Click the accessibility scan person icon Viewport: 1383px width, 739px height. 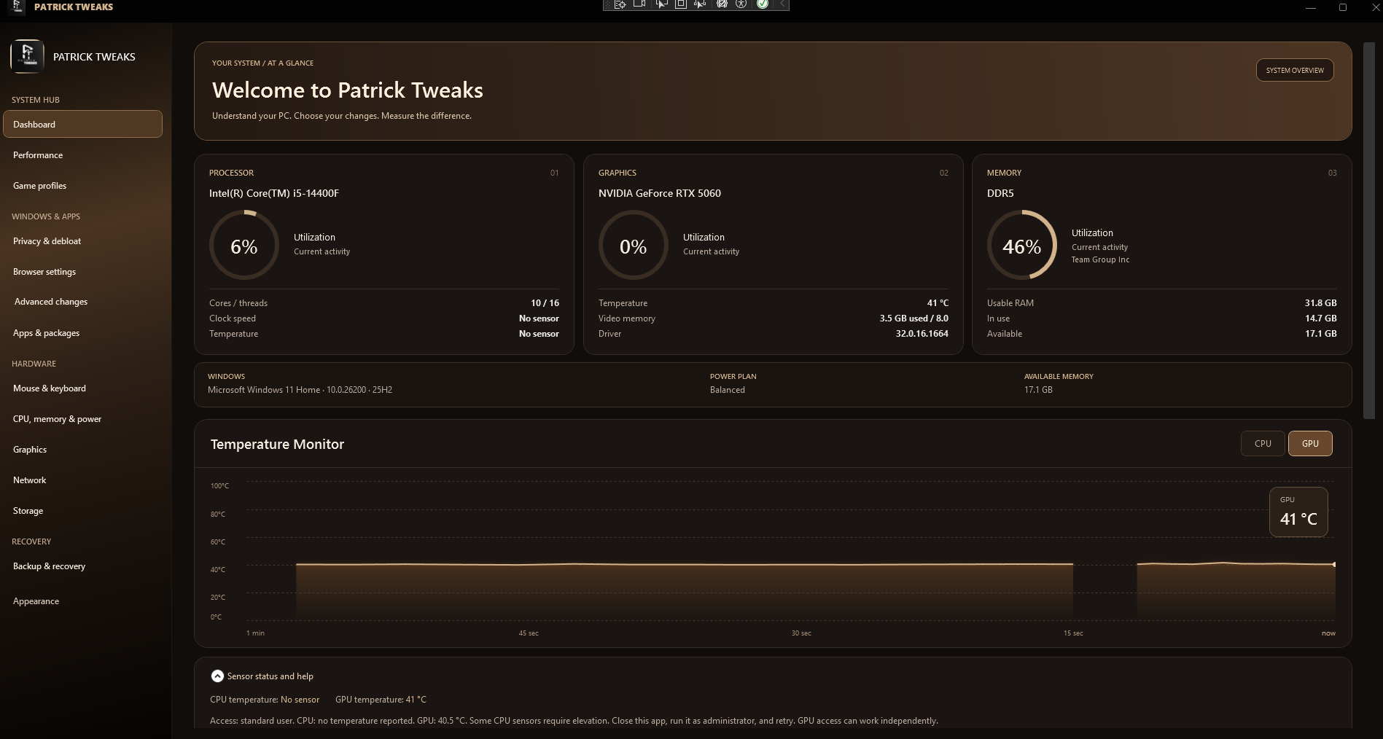click(741, 4)
